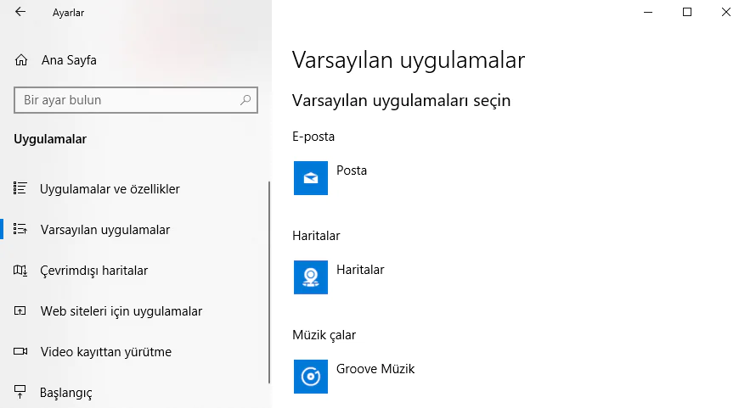Maximize the Ayarlar window
Image resolution: width=739 pixels, height=408 pixels.
tap(687, 12)
